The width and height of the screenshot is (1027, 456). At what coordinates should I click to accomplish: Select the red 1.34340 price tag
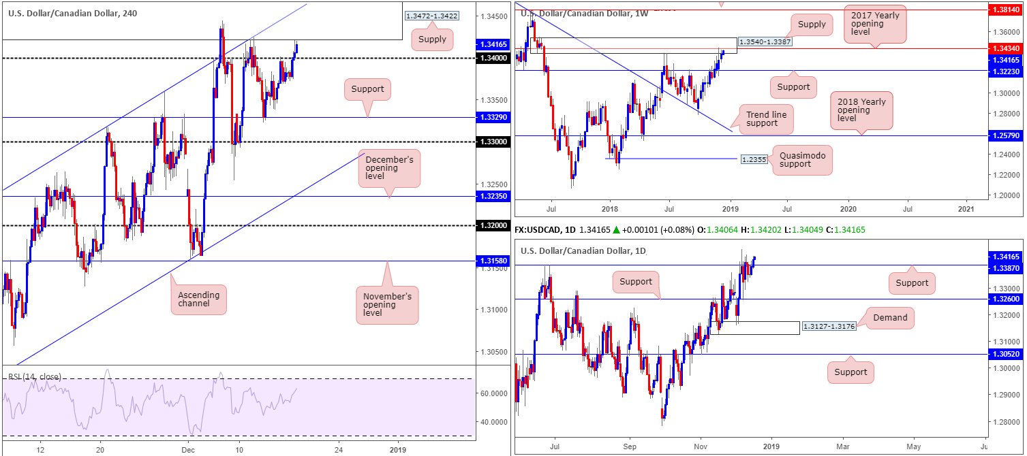point(1005,48)
